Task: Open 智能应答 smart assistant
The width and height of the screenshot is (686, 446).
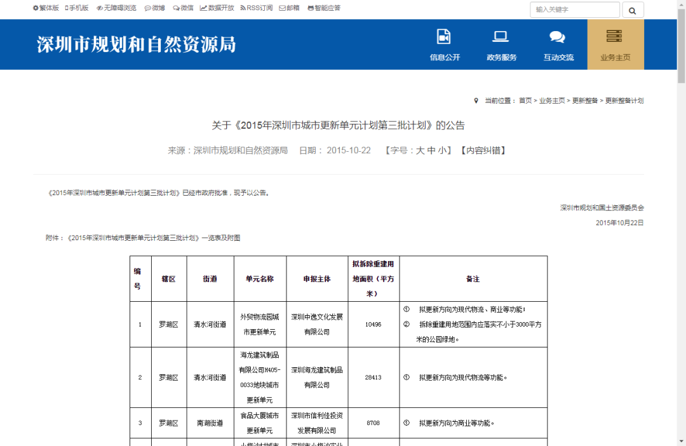Action: point(324,8)
